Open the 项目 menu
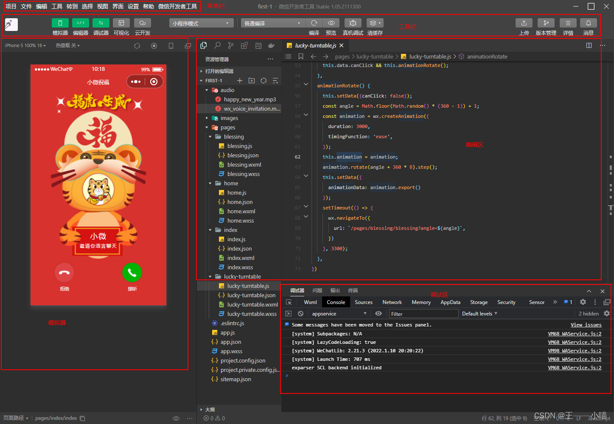This screenshot has width=614, height=424. tap(11, 6)
